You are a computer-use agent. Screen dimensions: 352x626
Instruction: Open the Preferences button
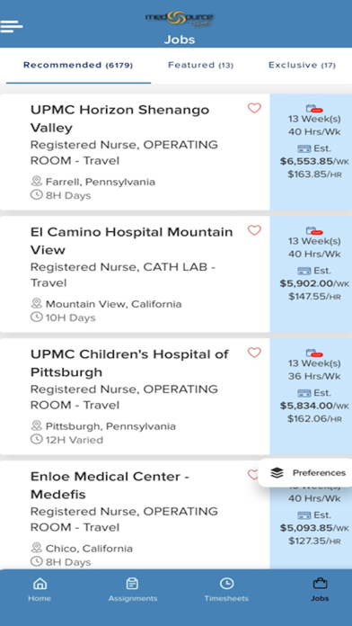(307, 473)
